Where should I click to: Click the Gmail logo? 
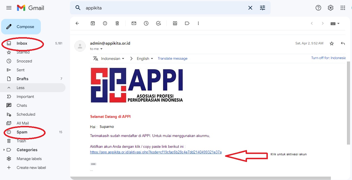[x=31, y=8]
